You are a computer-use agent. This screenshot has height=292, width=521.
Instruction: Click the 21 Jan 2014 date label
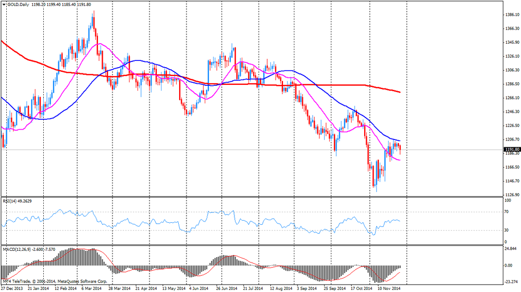38,288
